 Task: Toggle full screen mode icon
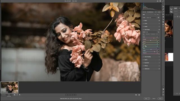(163, 1)
